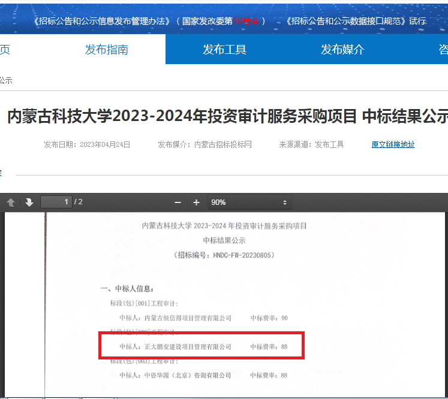Click the 中标费率：90 value
Image resolution: width=448 pixels, height=399 pixels.
coord(269,318)
